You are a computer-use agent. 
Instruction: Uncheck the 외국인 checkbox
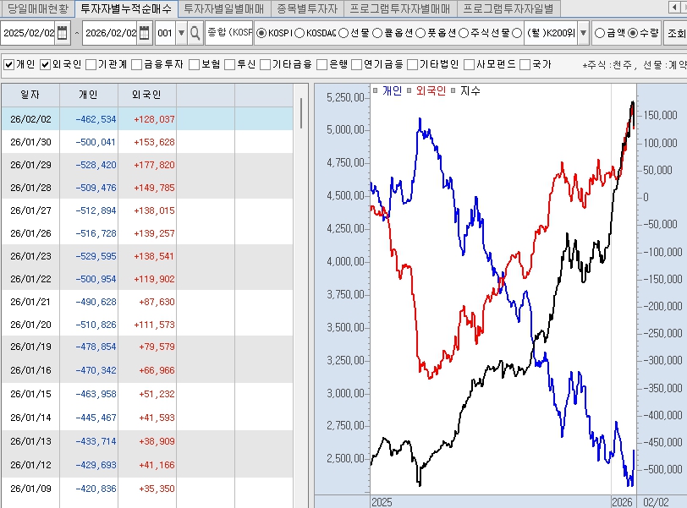(x=46, y=64)
